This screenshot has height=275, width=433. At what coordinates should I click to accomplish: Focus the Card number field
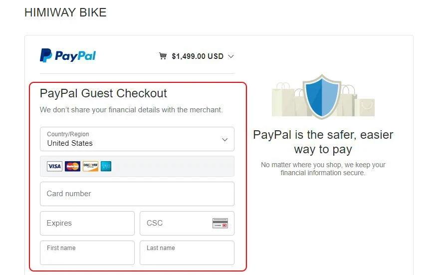(137, 194)
